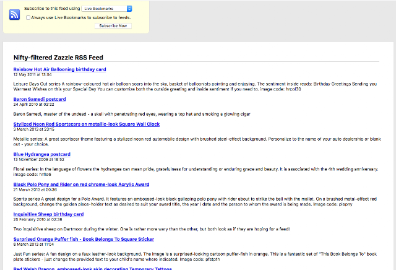Screen dimensions: 396x270
Task: Click the date 3 March 2013 at 23:15
Action: click(33, 129)
